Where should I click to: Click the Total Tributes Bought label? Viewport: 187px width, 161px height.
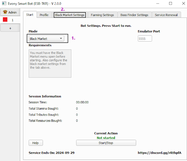click(44, 115)
